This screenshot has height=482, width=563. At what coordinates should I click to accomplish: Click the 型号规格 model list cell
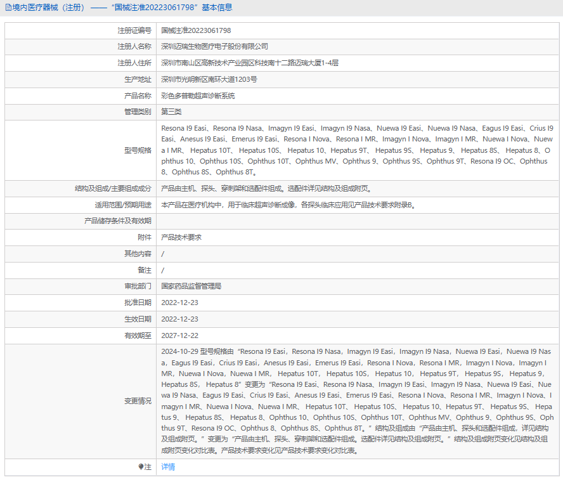pos(357,150)
